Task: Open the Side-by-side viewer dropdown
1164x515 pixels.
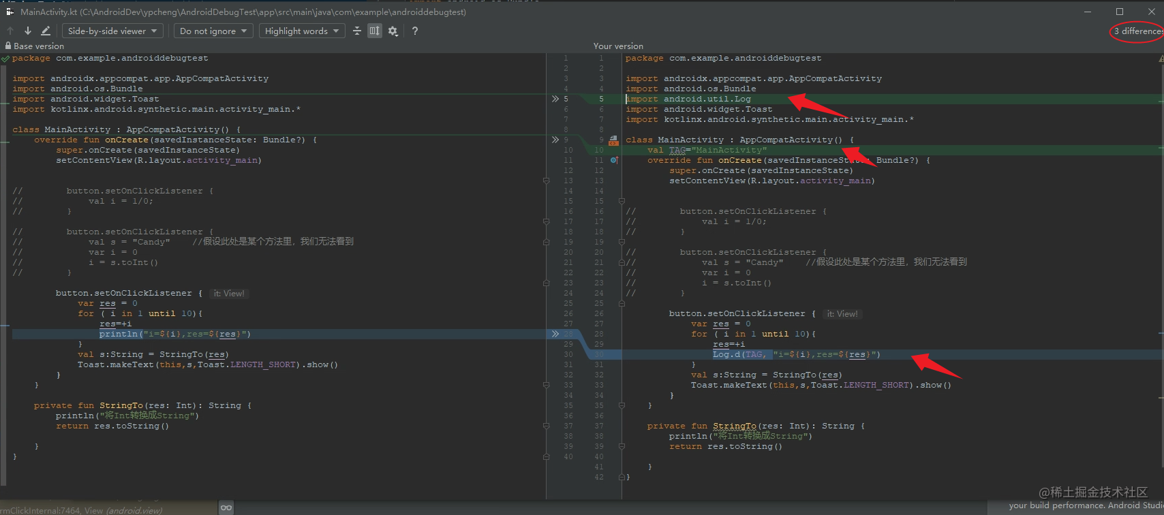Action: click(113, 31)
